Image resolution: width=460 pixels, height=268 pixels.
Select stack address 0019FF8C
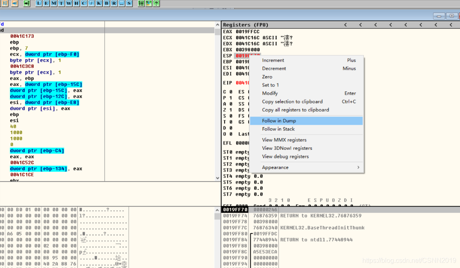point(235,252)
